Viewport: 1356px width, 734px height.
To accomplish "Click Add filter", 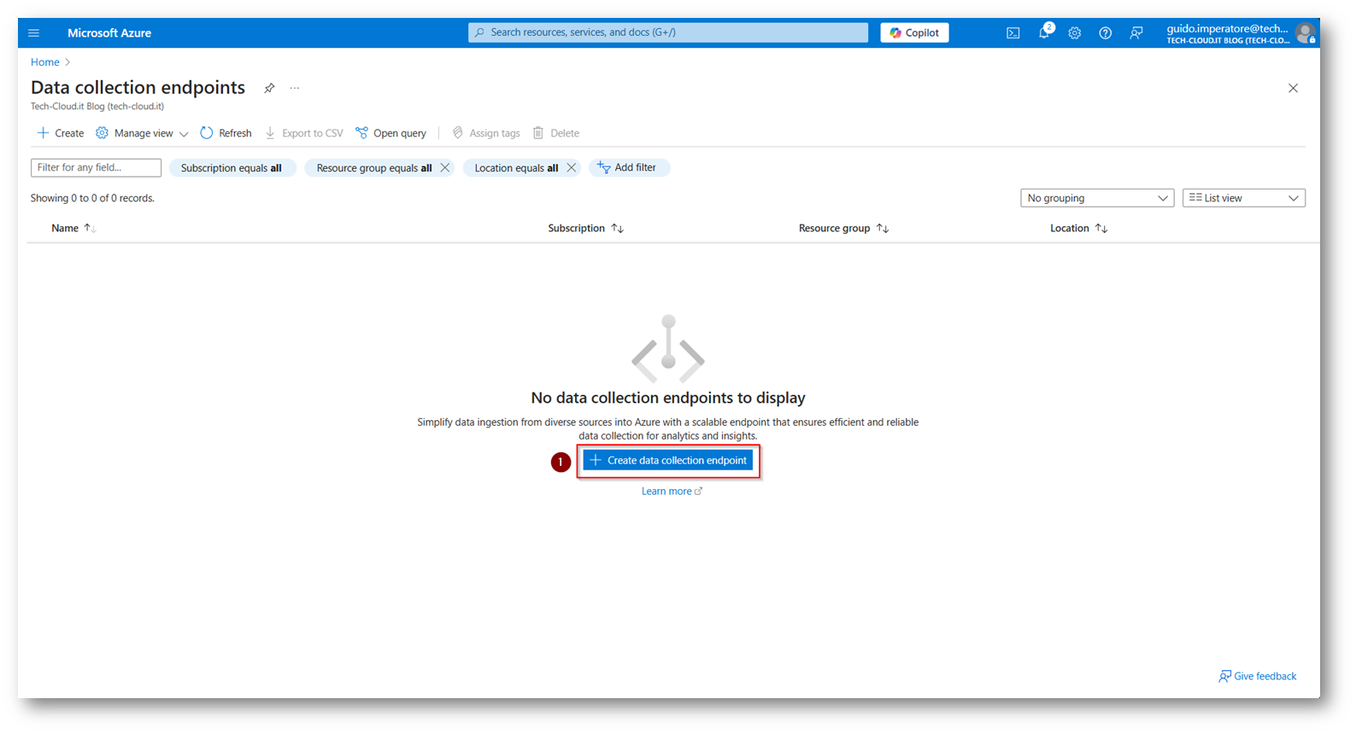I will [629, 168].
